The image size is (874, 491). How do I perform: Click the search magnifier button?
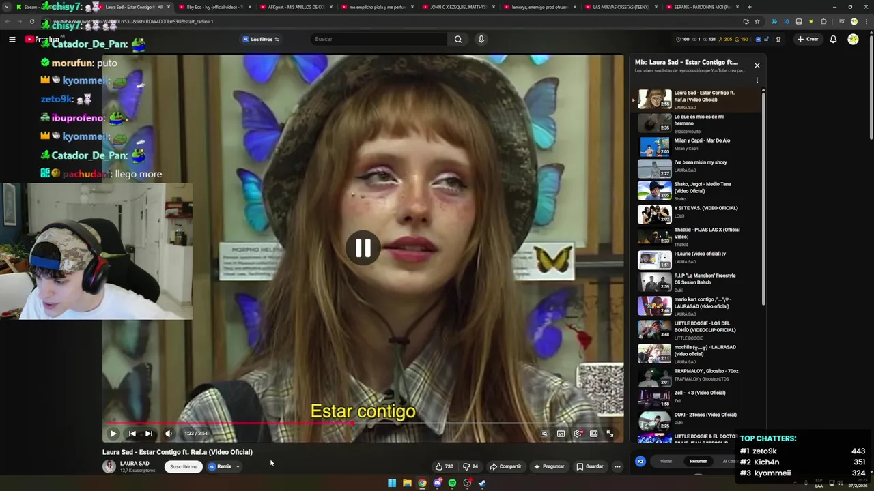pos(458,39)
